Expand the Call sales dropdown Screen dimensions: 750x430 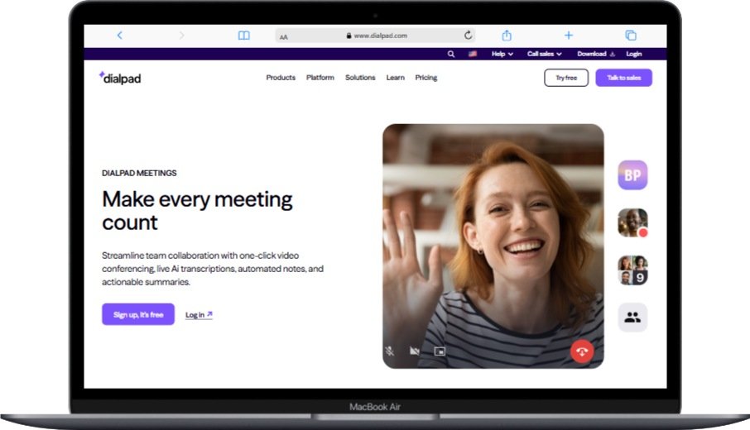click(x=545, y=54)
